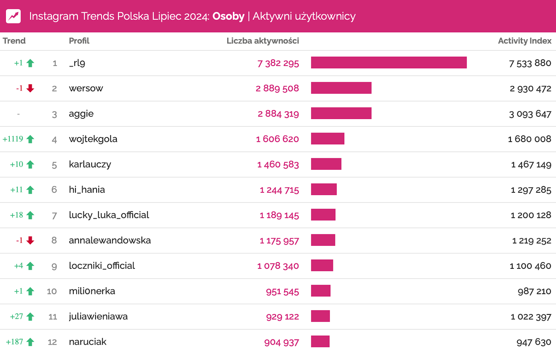
Task: Click the Osoby title text
Action: [x=228, y=16]
